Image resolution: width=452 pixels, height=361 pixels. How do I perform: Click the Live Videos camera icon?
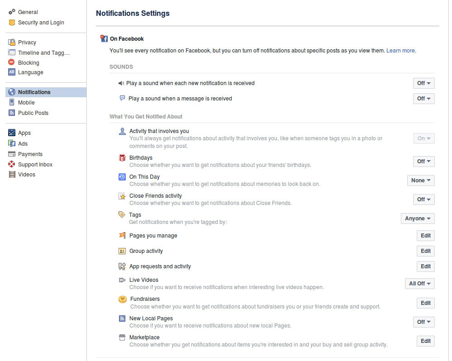point(122,280)
